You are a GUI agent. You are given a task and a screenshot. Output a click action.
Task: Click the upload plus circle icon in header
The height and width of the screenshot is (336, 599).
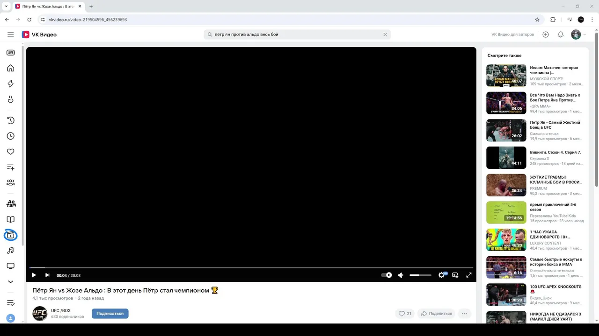(546, 35)
